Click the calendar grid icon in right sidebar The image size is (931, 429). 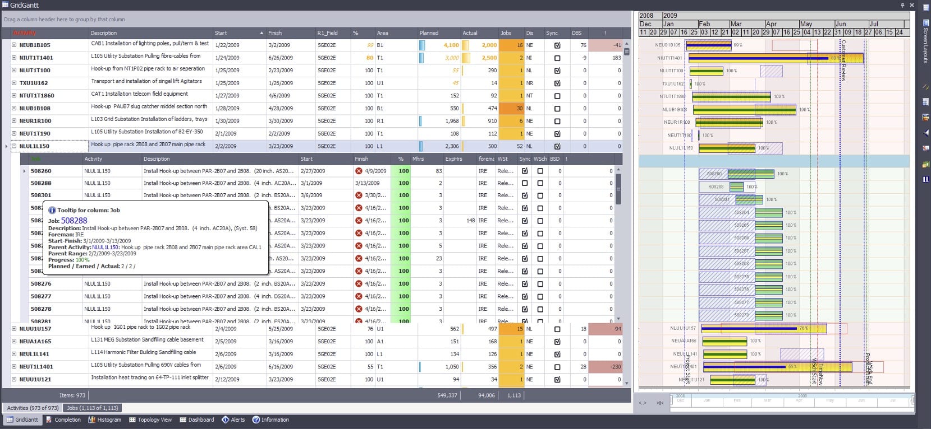tap(925, 101)
